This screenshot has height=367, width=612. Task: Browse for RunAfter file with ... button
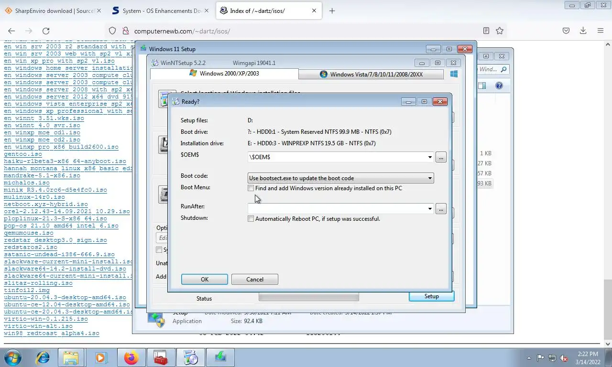[441, 209]
